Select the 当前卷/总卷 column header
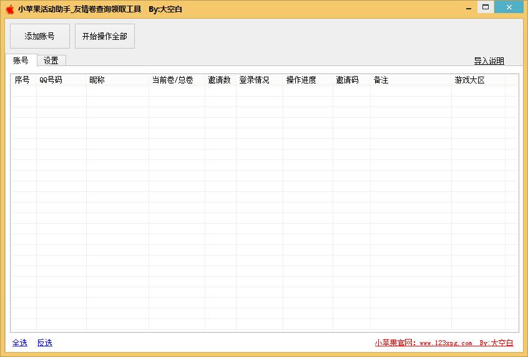The image size is (528, 357). (x=173, y=80)
